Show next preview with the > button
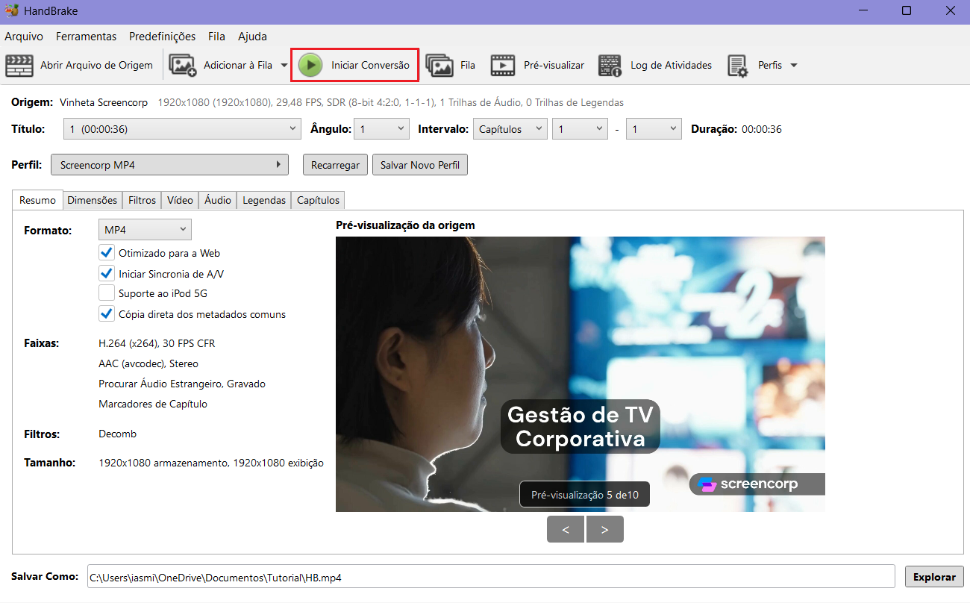Image resolution: width=970 pixels, height=603 pixels. coord(604,529)
